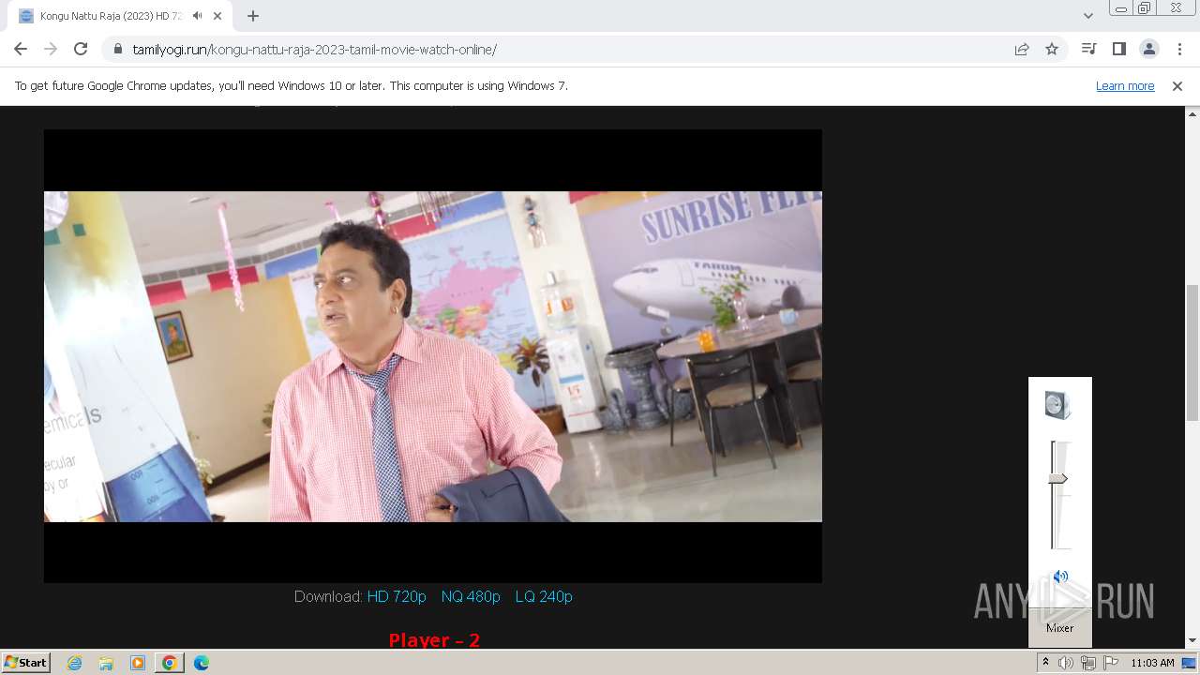Go back with the browser back arrow

click(21, 49)
